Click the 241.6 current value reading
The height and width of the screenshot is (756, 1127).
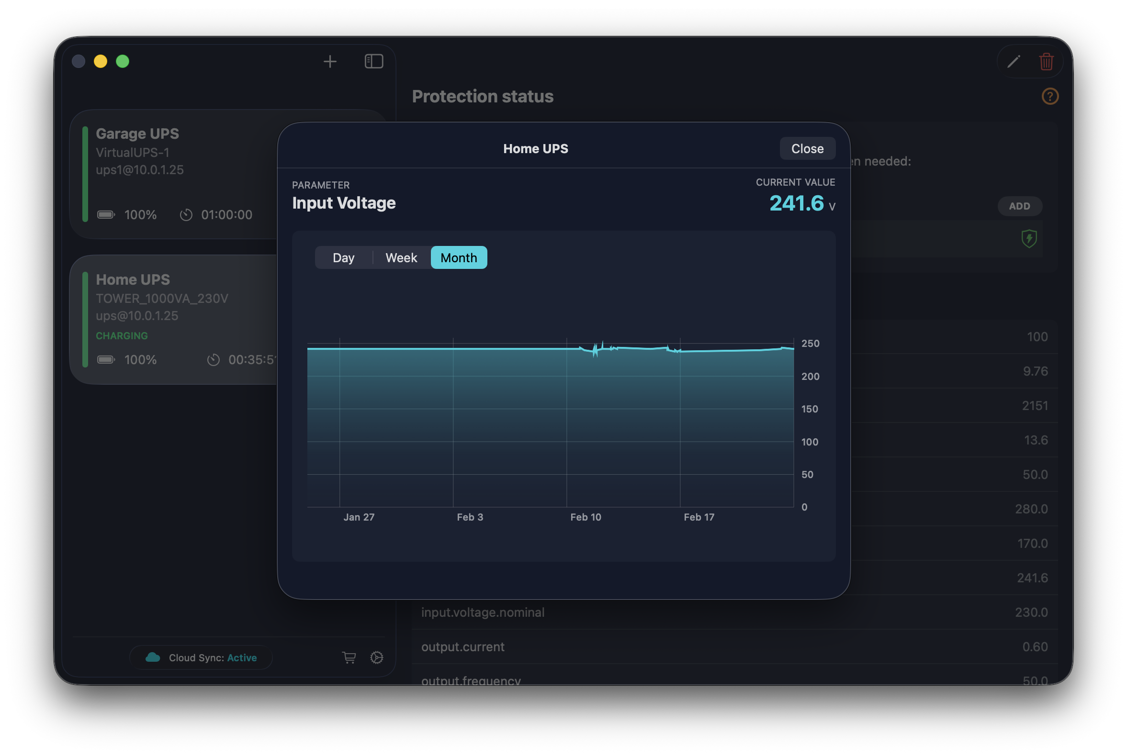797,203
